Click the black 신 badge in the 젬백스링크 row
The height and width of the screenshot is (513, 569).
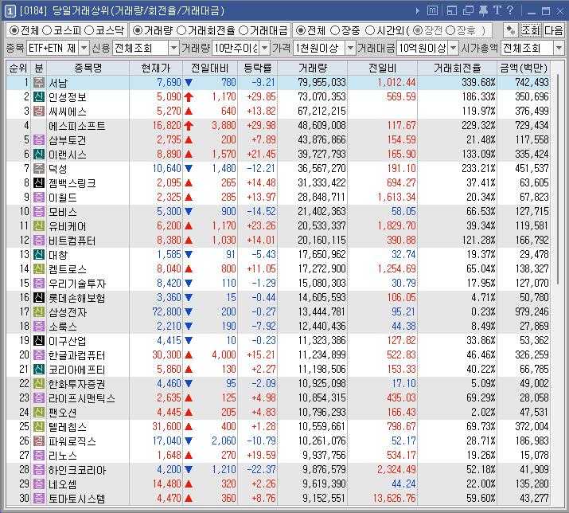[39, 182]
